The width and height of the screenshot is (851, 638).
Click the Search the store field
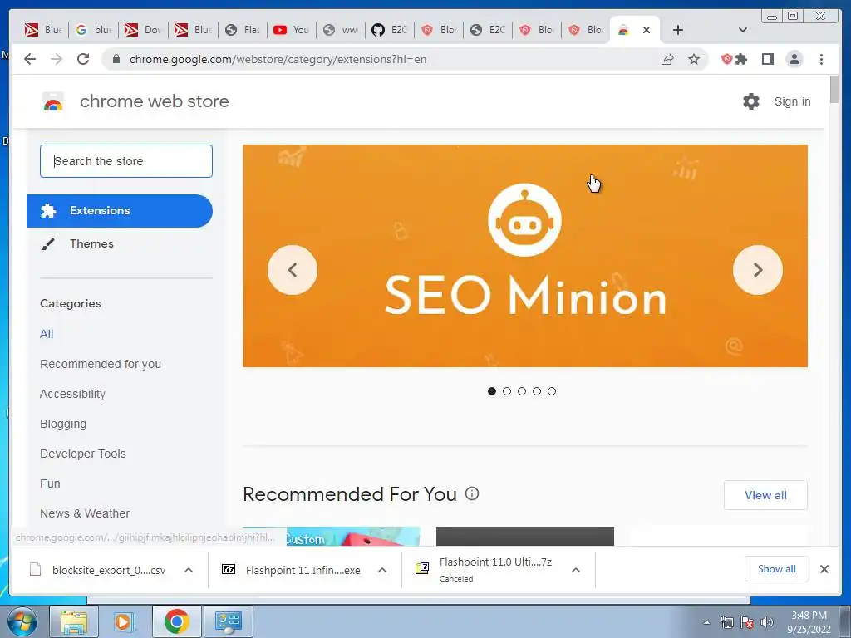pyautogui.click(x=126, y=161)
